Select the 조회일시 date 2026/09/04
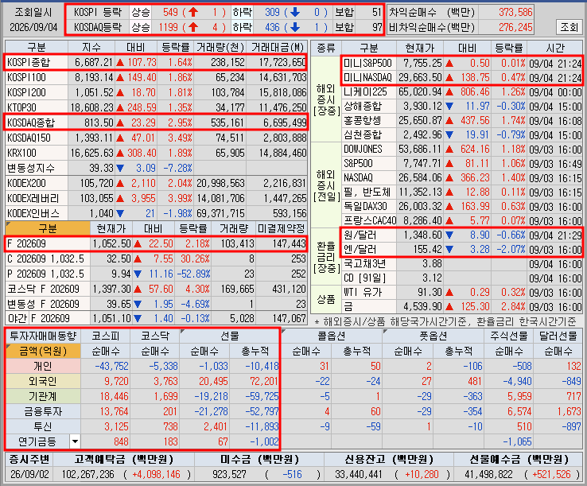 click(x=33, y=27)
